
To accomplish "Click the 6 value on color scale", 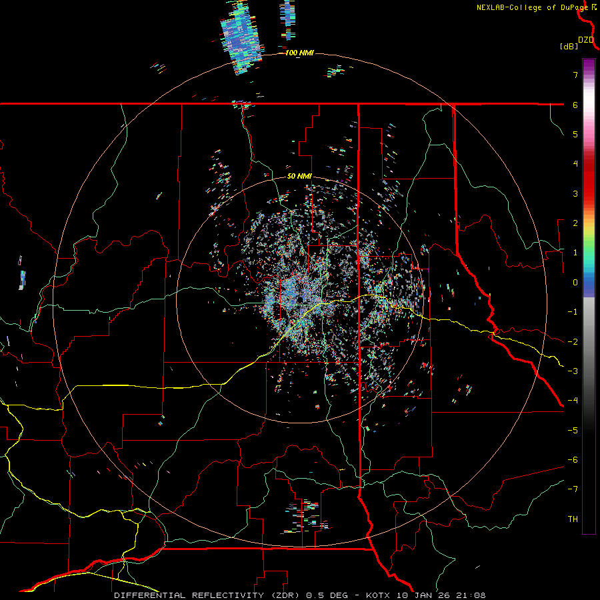I will coord(575,105).
